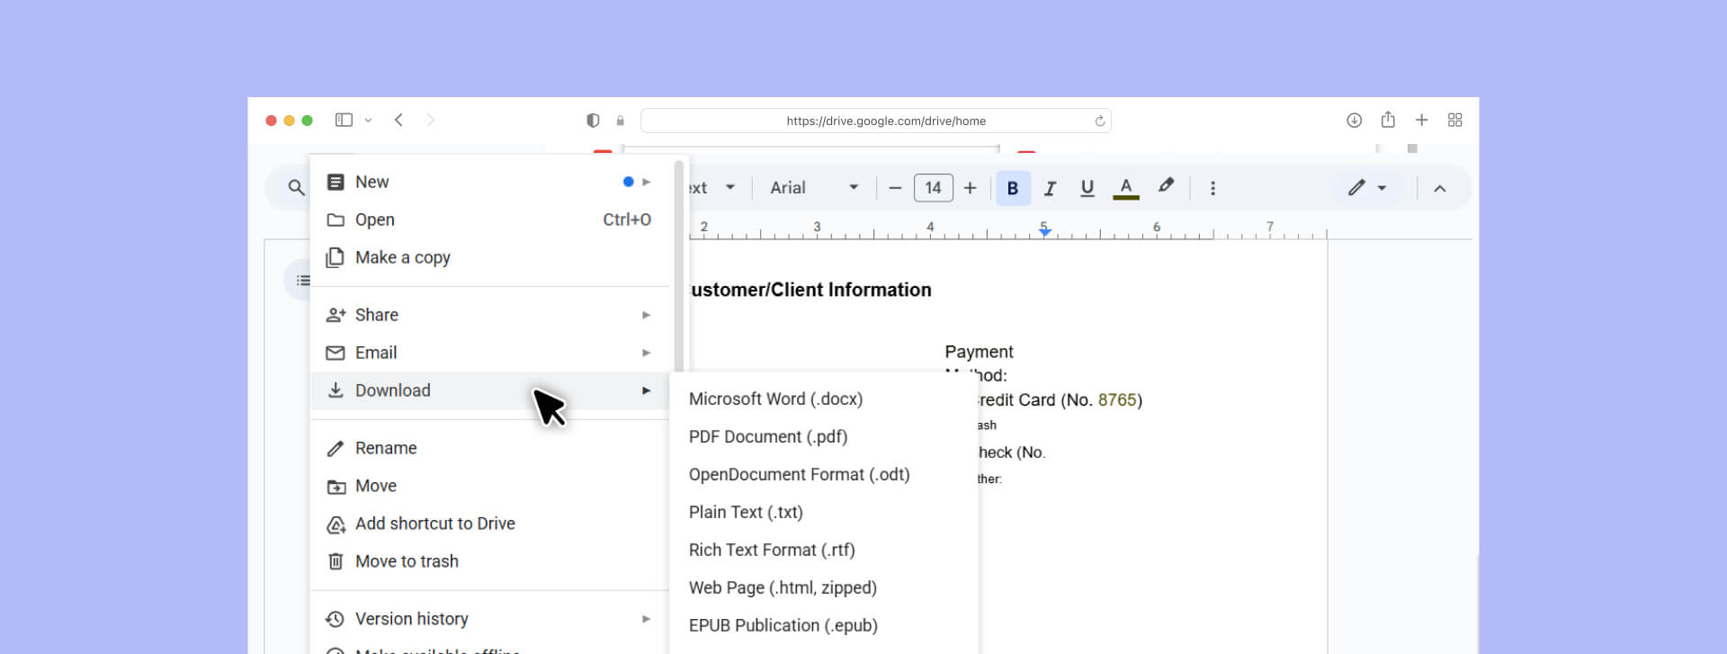Open the document outline list icon

click(302, 281)
